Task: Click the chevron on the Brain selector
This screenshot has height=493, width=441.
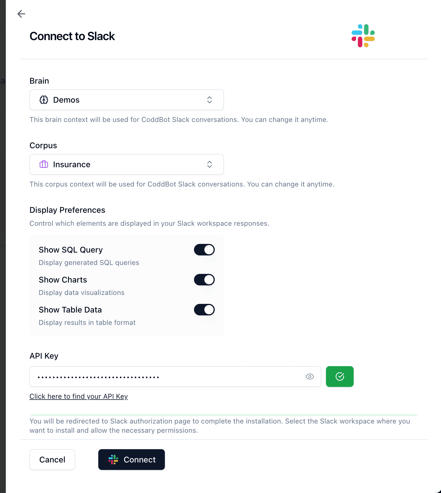Action: click(x=210, y=100)
